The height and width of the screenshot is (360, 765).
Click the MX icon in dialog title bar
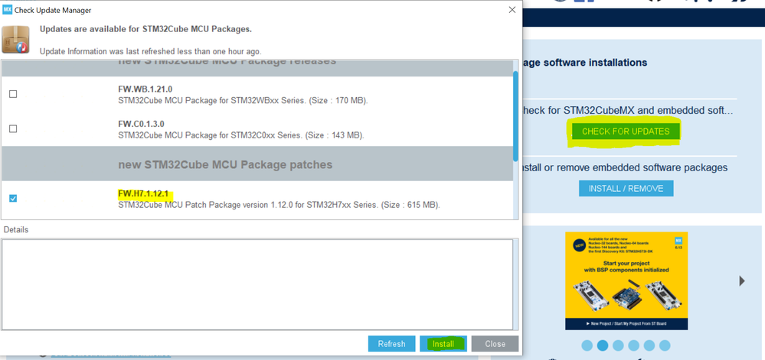[x=8, y=10]
